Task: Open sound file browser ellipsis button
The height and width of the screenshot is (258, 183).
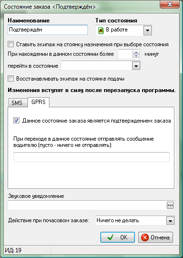Action: pyautogui.click(x=170, y=205)
